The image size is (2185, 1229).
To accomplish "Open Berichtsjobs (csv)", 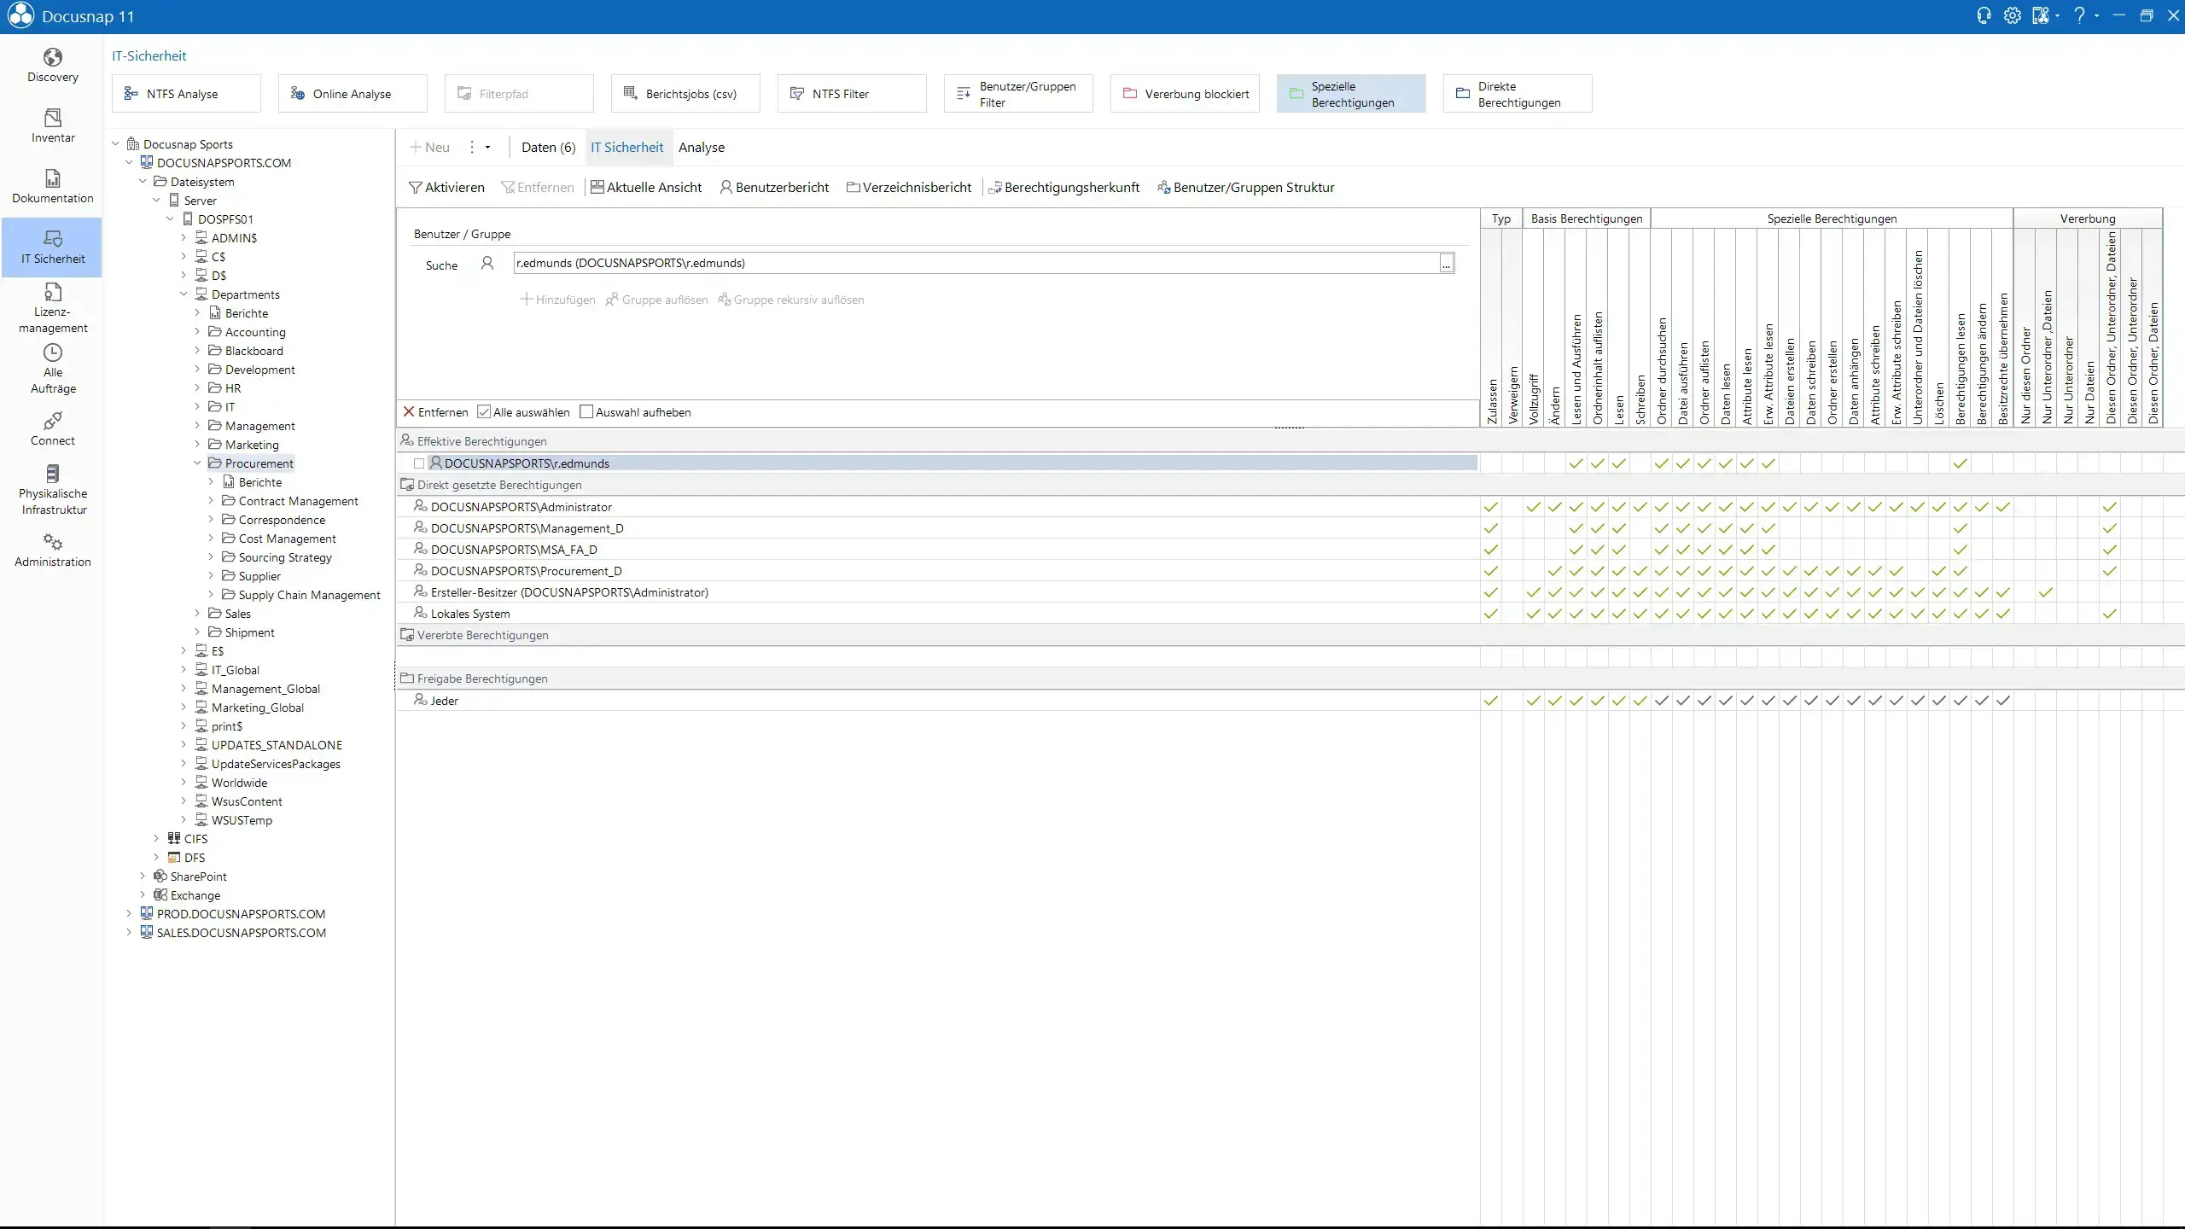I will coord(685,94).
